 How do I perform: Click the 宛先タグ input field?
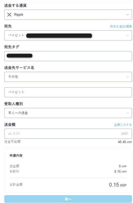pos(68,56)
